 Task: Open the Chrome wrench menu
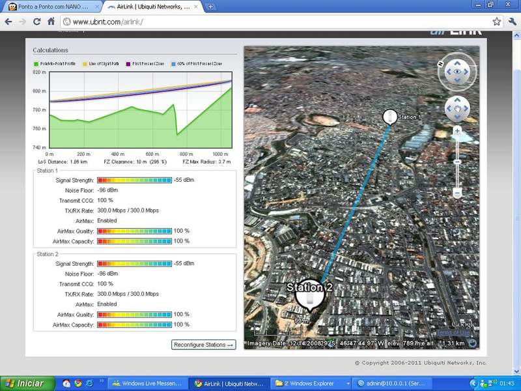(512, 22)
